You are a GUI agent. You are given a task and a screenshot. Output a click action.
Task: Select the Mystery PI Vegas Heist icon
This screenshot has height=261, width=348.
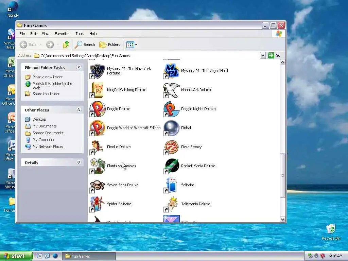pos(171,71)
